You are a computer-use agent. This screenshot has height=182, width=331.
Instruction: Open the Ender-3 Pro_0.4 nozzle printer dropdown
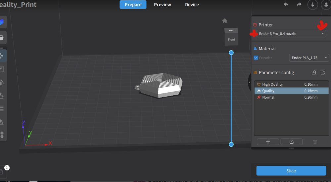click(x=291, y=33)
